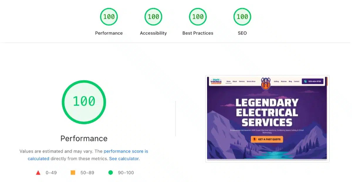Click the Performance score gauge at top

pyautogui.click(x=109, y=17)
